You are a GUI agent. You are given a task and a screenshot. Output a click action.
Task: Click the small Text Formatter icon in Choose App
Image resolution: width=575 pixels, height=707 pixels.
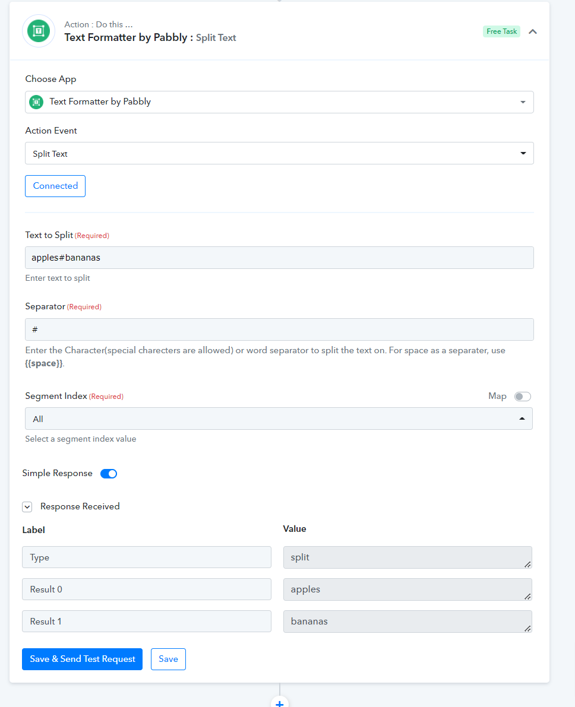tap(36, 102)
